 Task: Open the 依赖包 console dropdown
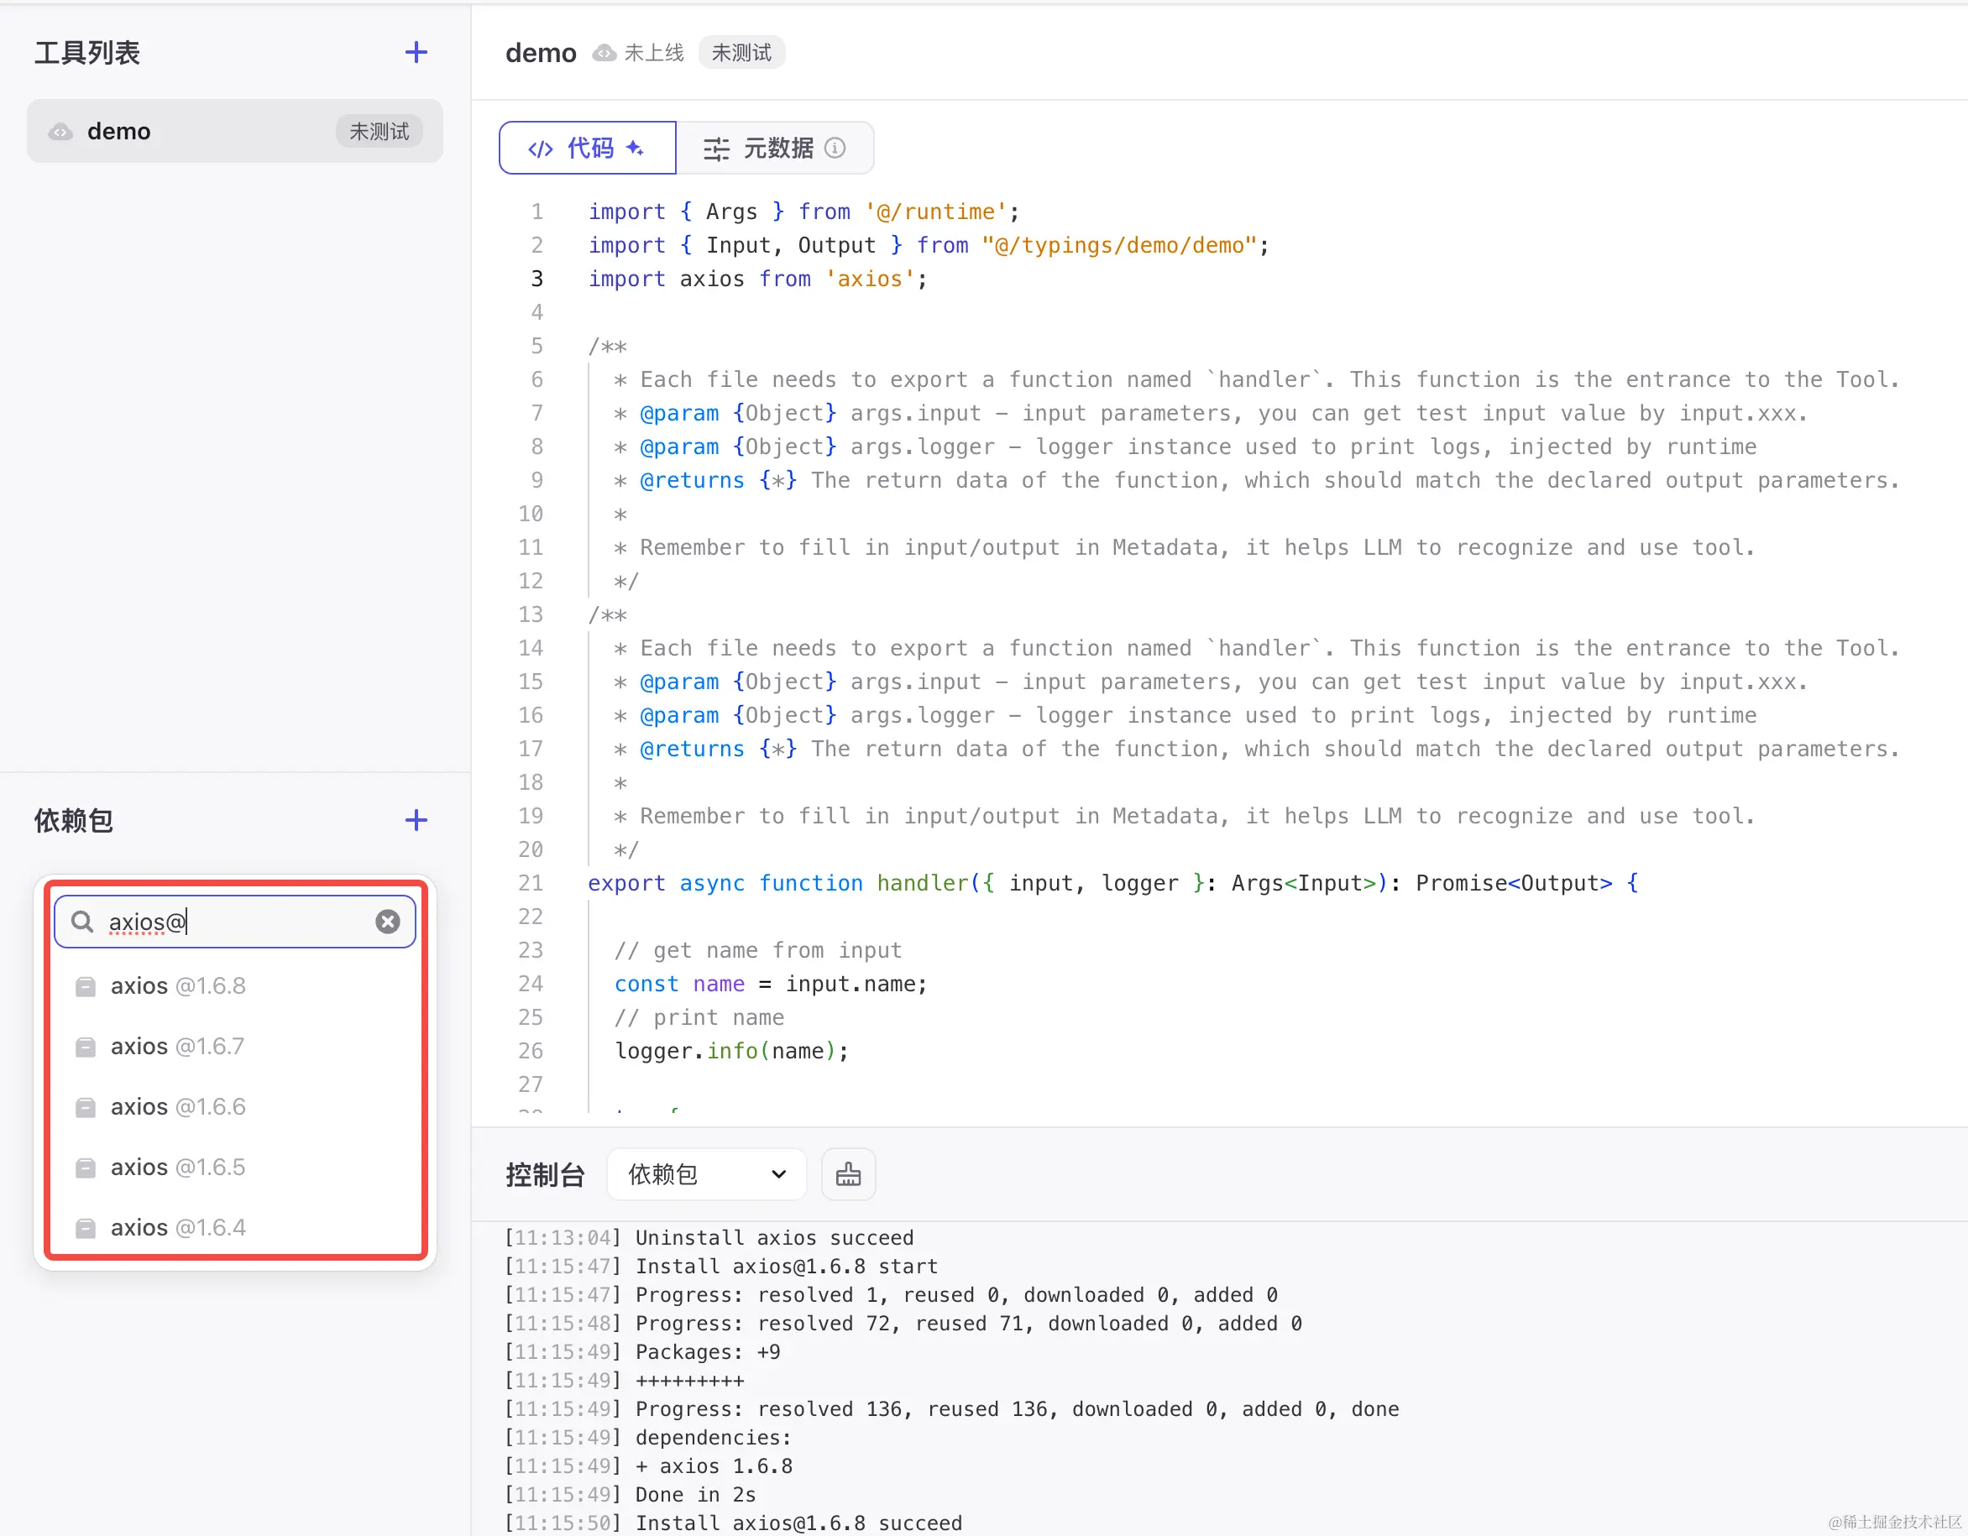(706, 1175)
